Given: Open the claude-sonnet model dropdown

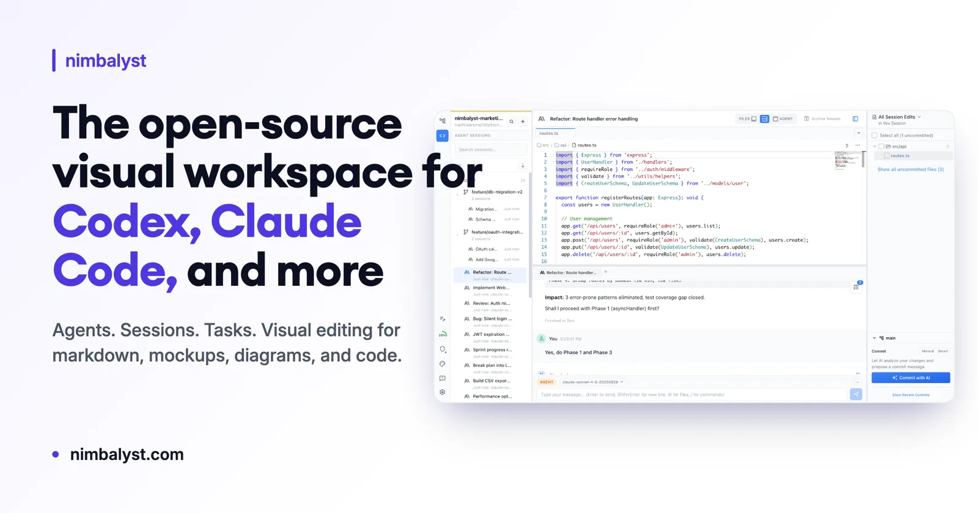Looking at the screenshot, I should (x=592, y=382).
